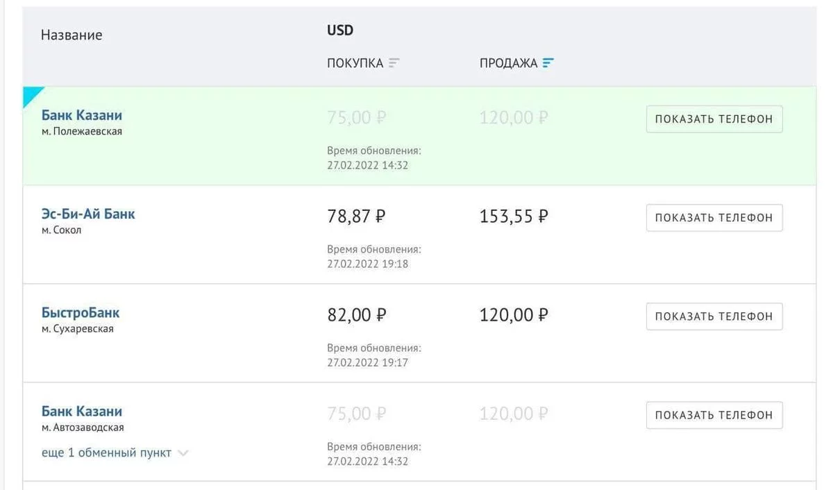Show phone for Банк Казани at Автозаводская
833x490 pixels.
(714, 415)
